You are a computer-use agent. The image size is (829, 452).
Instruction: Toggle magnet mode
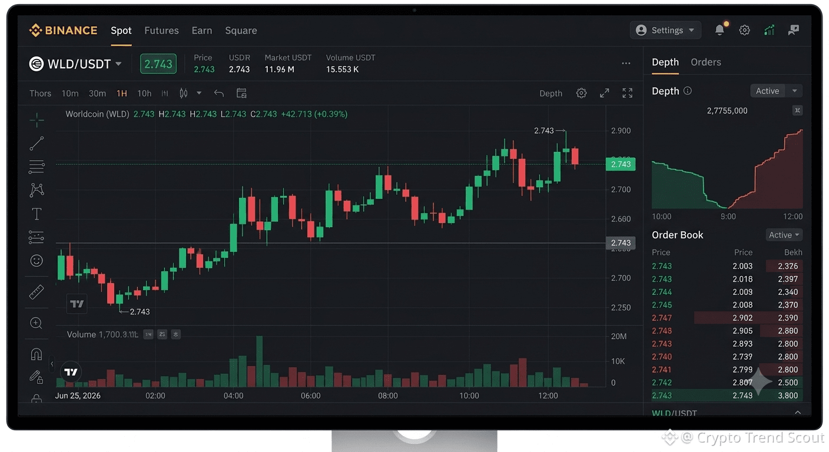pos(37,354)
